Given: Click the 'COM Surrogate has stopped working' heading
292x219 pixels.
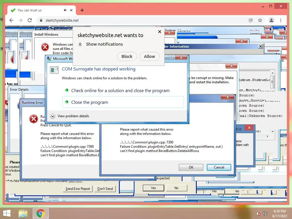Looking at the screenshot, I should (x=98, y=69).
